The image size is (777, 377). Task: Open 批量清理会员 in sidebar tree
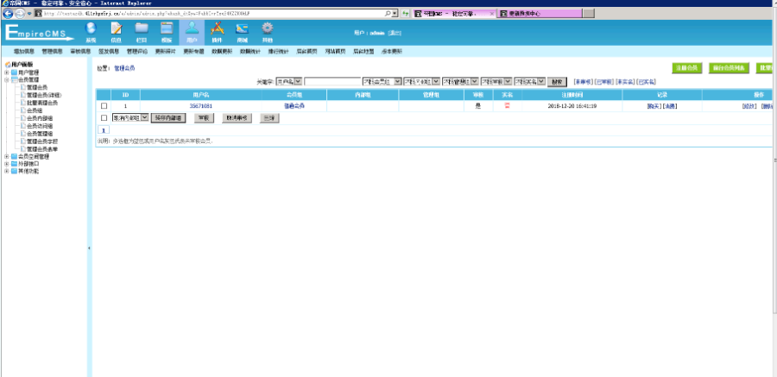click(42, 103)
